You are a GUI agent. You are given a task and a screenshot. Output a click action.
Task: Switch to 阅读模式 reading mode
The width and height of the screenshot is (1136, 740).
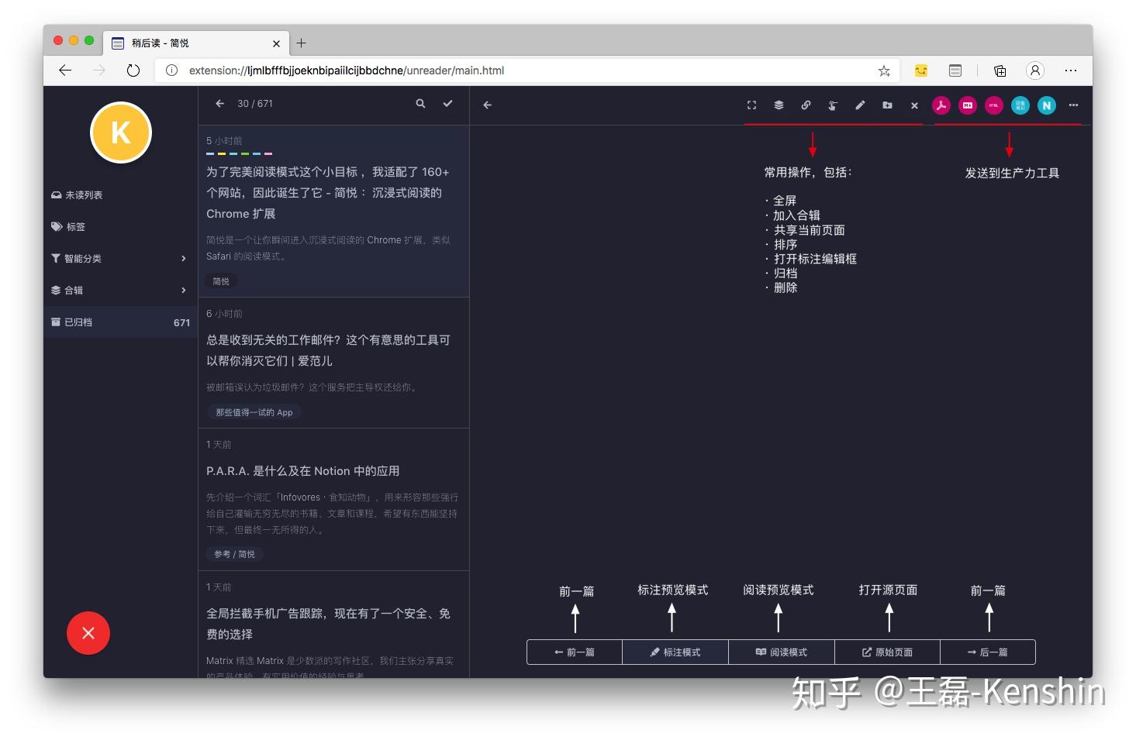tap(782, 652)
